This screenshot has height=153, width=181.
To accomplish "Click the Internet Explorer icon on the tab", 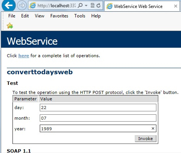I will pos(109,6).
